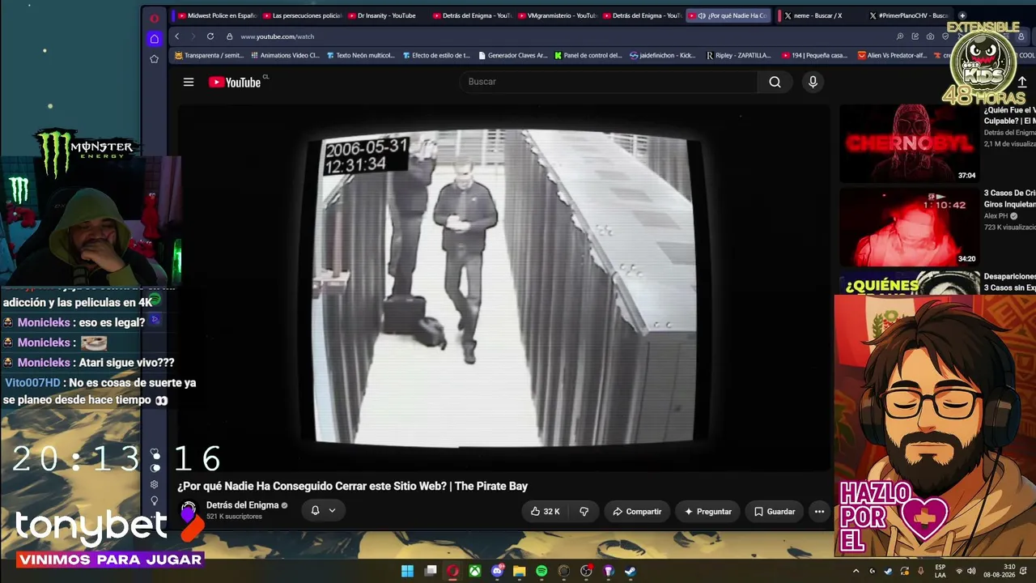Open the 'Ripley - ZAPATILLA...' bookmark
This screenshot has width=1036, height=583.
(739, 56)
